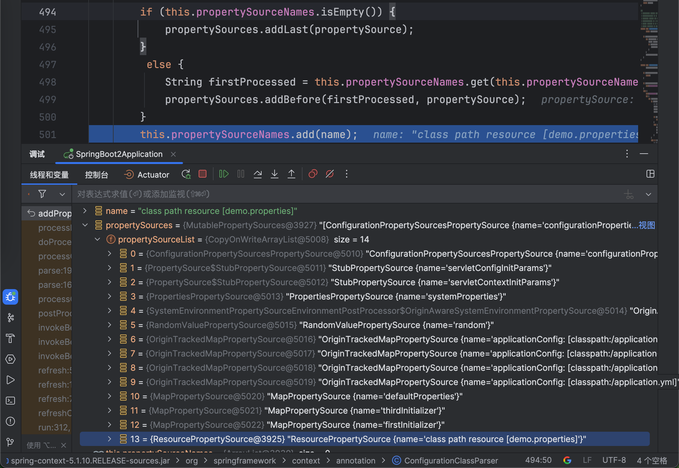Expand element 13 ResourcePropertySource
The height and width of the screenshot is (468, 679).
pos(110,439)
